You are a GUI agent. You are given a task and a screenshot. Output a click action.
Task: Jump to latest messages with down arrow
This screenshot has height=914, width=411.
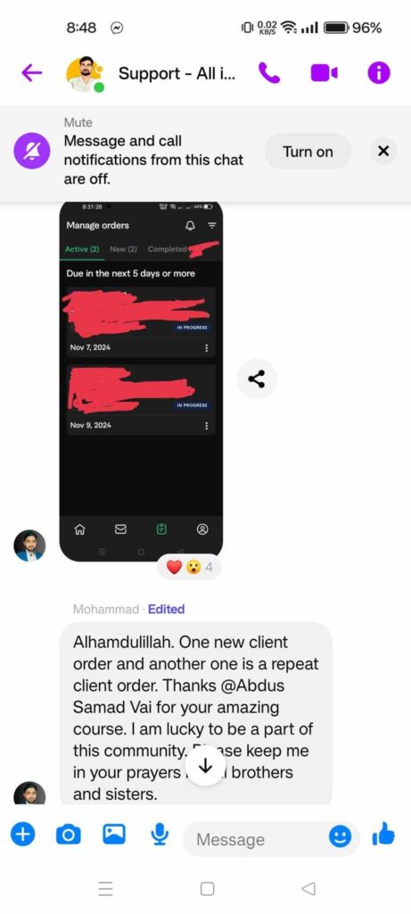(205, 767)
